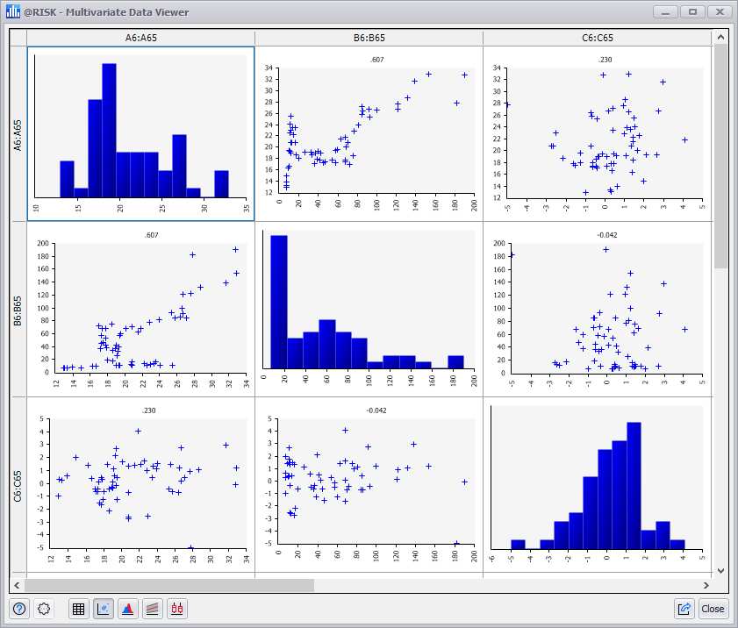738x628 pixels.
Task: Open the help icon in bottom toolbar
Action: pos(19,608)
